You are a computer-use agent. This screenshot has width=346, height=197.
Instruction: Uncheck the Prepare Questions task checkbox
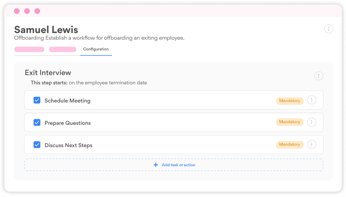[37, 122]
